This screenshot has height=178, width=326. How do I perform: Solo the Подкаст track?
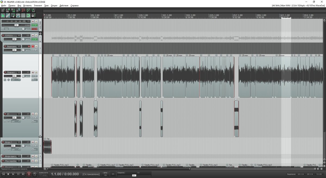point(36,72)
